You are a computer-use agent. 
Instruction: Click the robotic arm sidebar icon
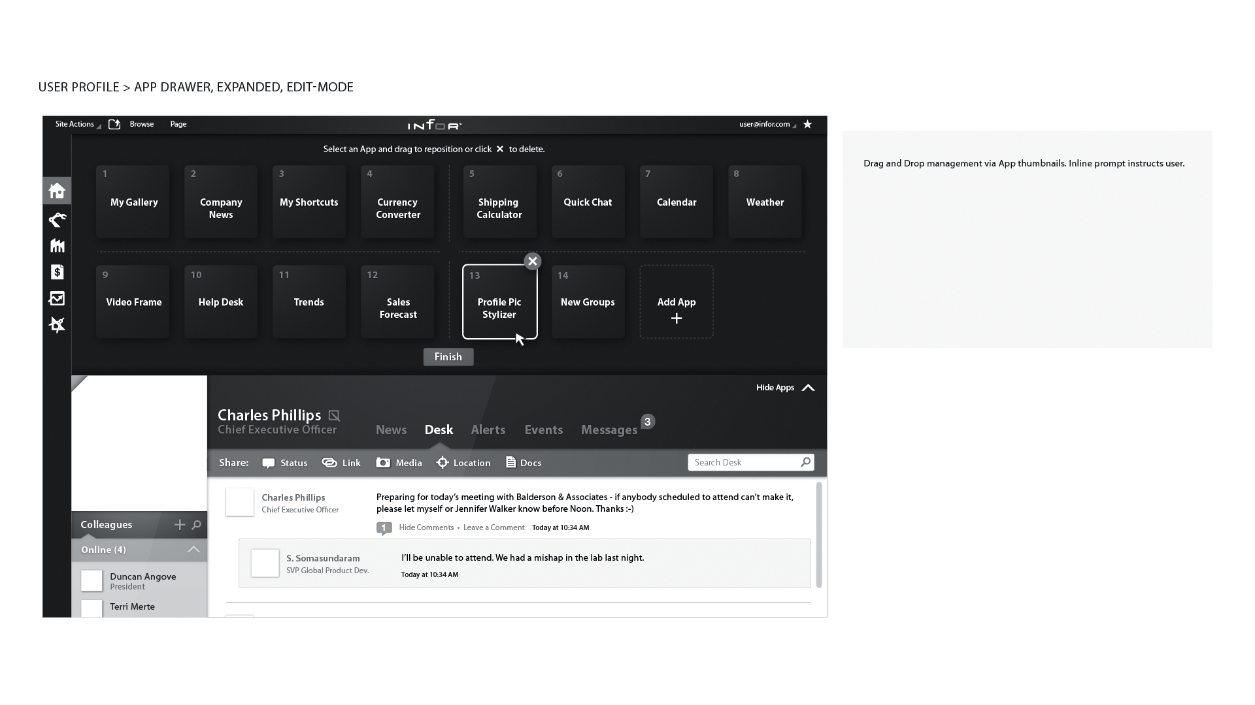point(57,219)
